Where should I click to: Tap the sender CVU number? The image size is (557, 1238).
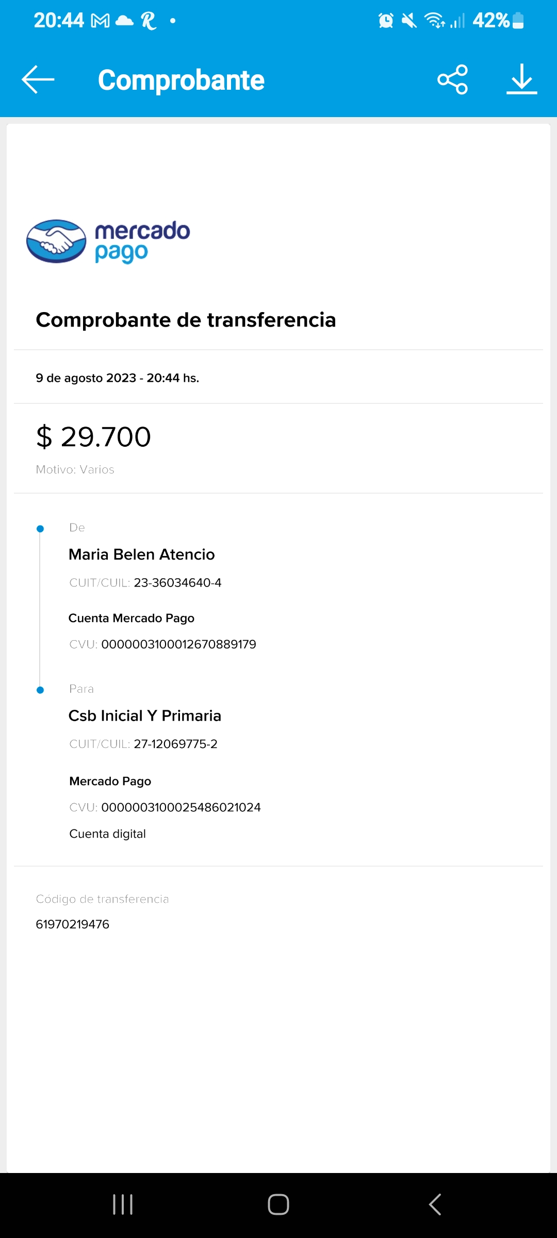pyautogui.click(x=178, y=644)
